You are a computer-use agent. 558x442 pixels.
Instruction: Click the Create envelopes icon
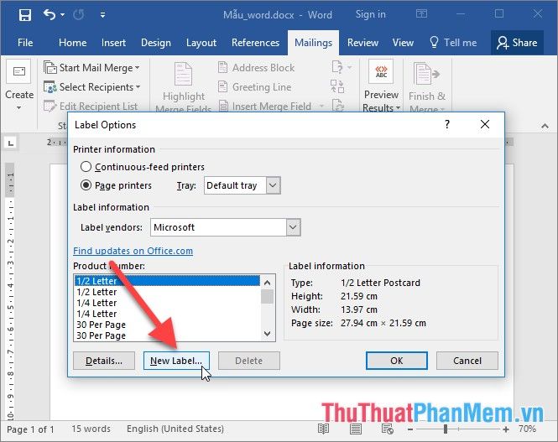(x=19, y=71)
